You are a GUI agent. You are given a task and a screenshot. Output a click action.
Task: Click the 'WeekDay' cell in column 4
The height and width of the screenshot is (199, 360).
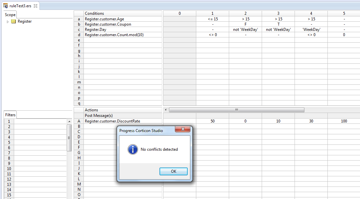[x=311, y=30]
